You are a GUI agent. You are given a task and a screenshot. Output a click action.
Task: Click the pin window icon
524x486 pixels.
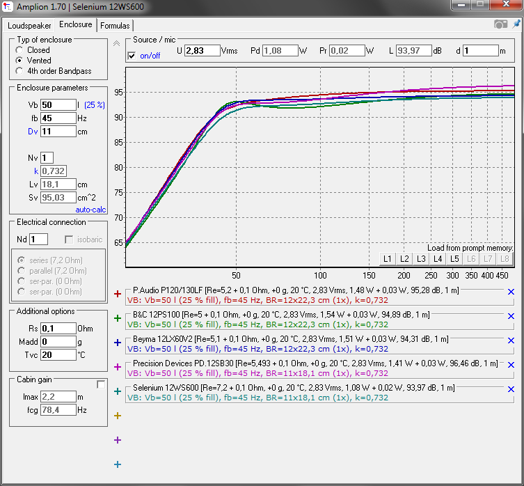tap(516, 24)
